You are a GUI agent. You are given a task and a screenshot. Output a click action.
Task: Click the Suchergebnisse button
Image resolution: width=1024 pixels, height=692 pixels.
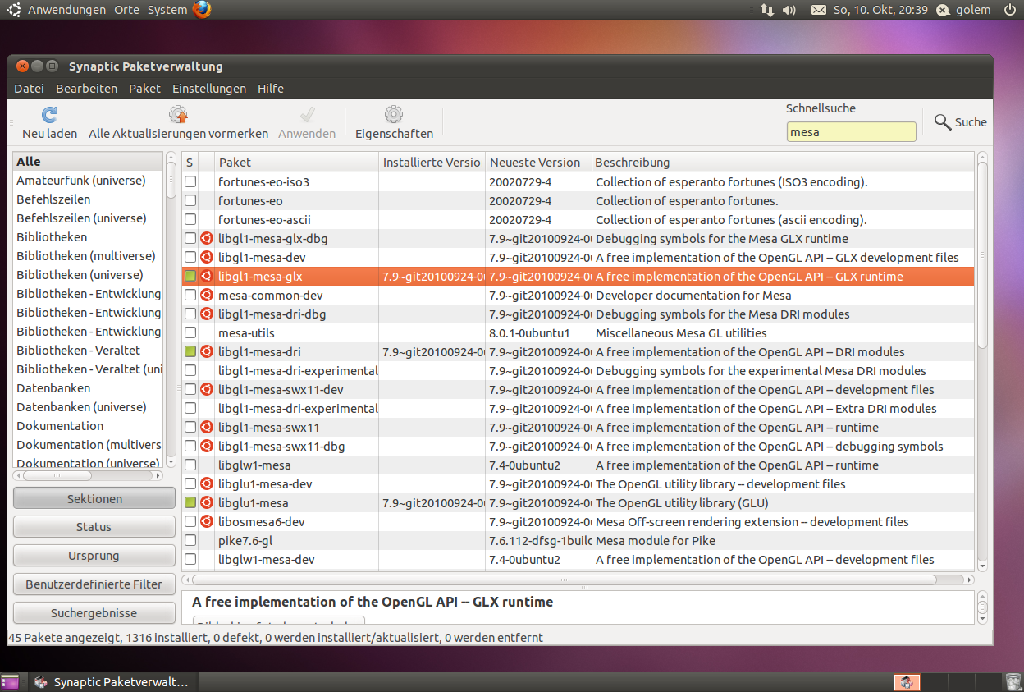[94, 613]
